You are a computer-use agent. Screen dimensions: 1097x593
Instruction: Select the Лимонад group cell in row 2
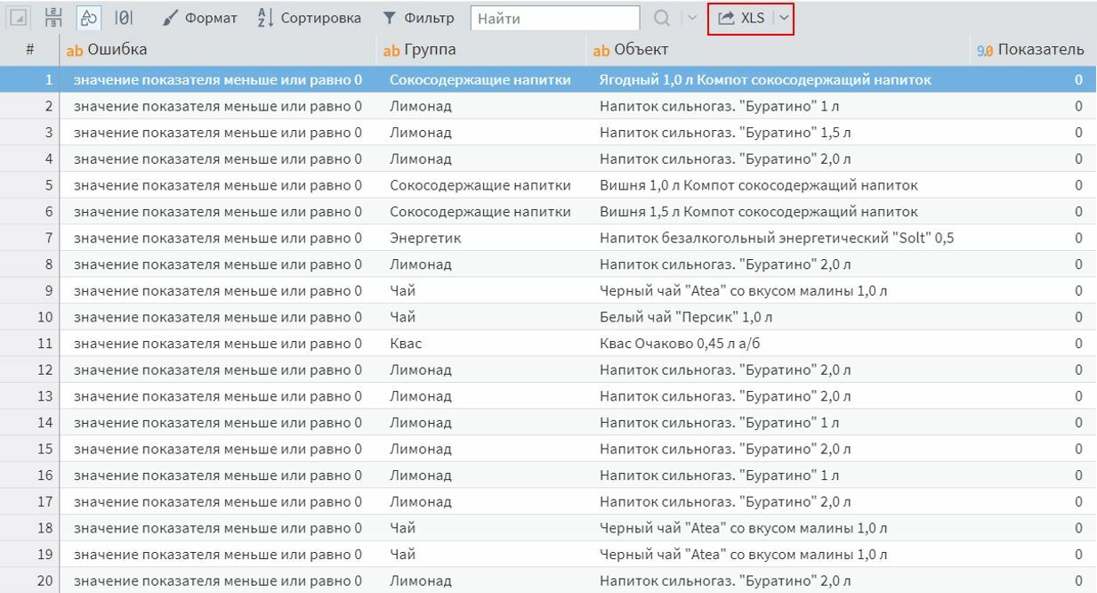482,106
